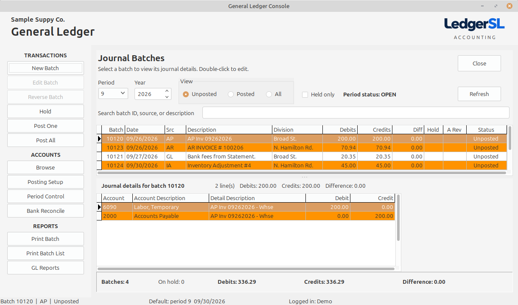The width and height of the screenshot is (518, 305).
Task: Sort by Status column header
Action: pyautogui.click(x=487, y=130)
